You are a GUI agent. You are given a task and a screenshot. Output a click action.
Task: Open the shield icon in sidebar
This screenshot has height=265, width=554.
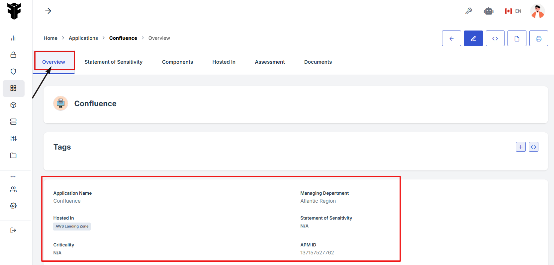click(13, 72)
